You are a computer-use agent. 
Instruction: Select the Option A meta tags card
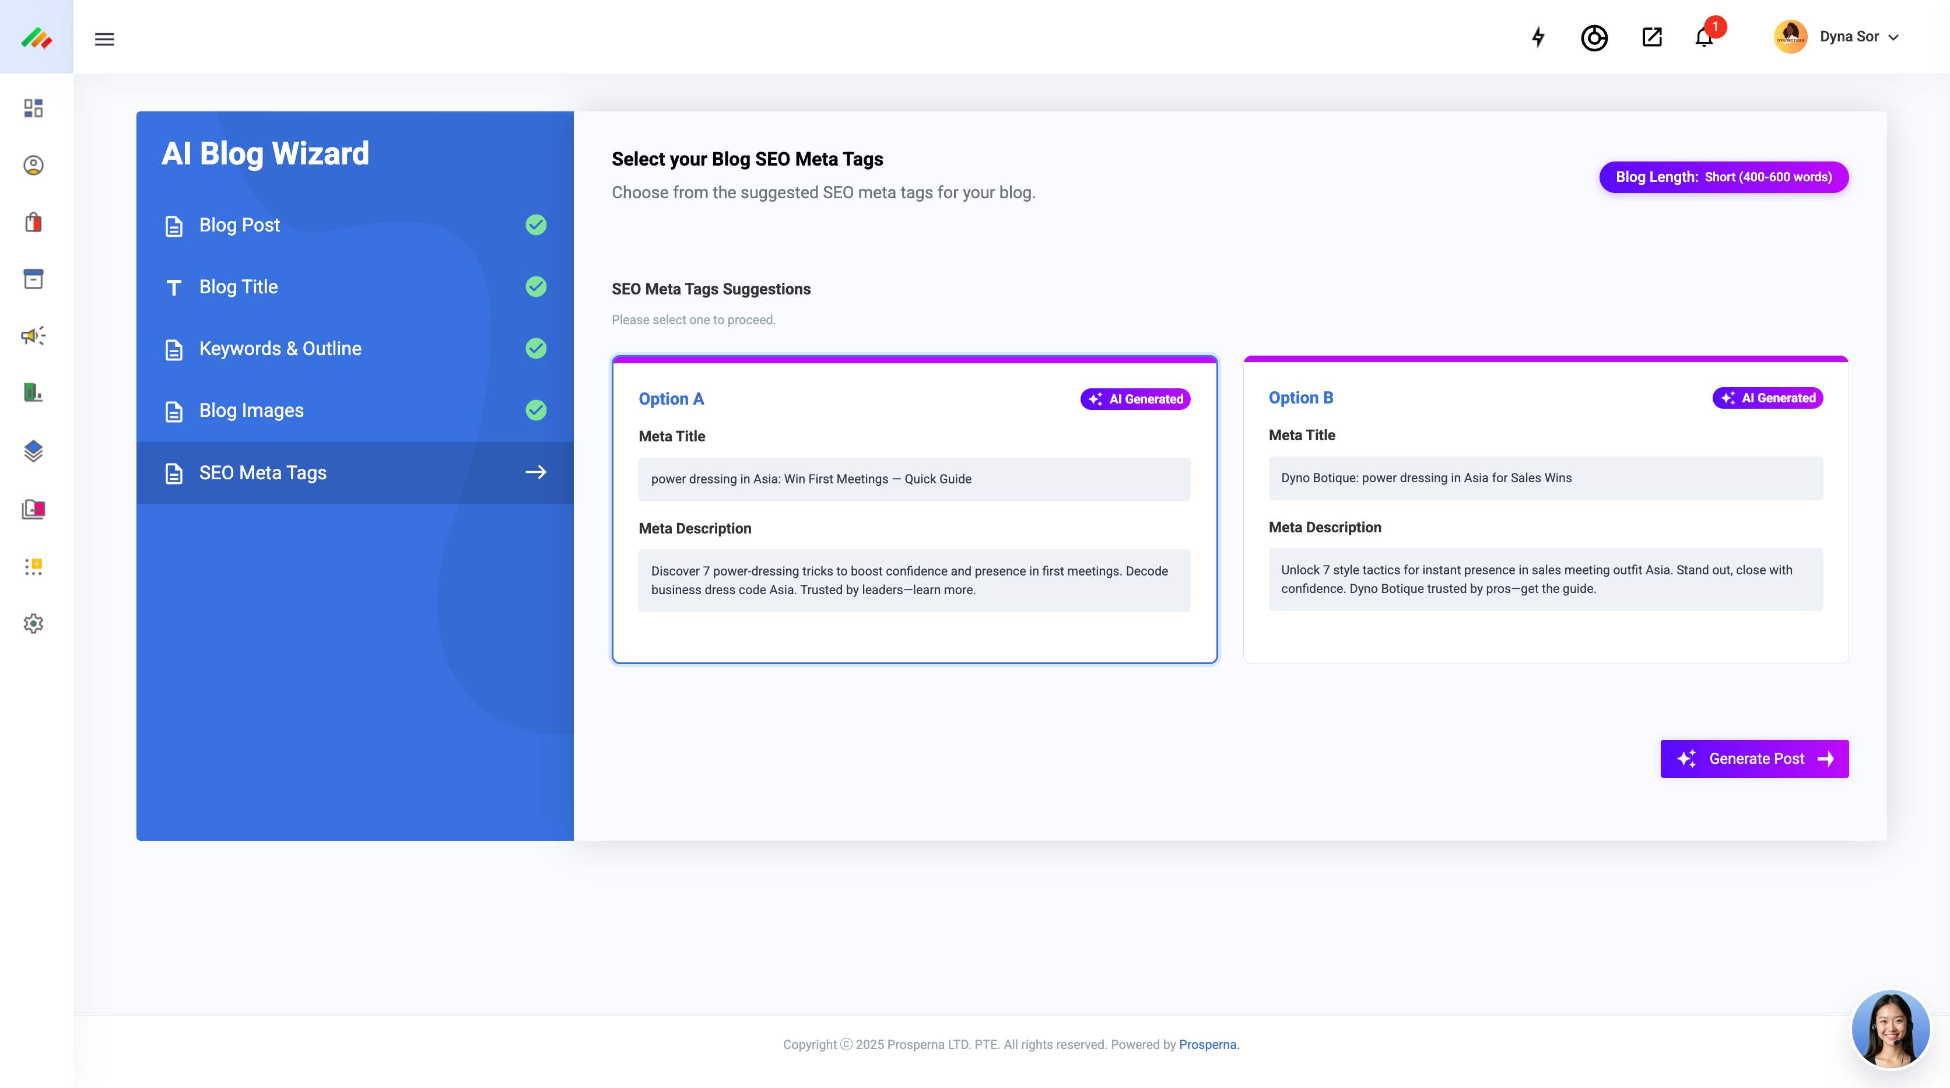[x=914, y=510]
